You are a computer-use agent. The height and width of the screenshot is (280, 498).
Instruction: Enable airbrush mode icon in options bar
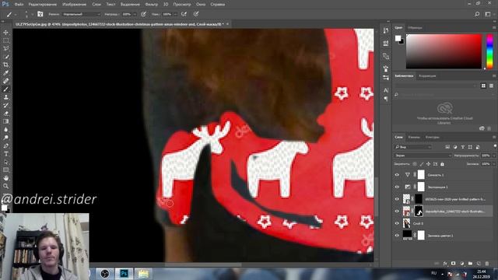(184, 14)
